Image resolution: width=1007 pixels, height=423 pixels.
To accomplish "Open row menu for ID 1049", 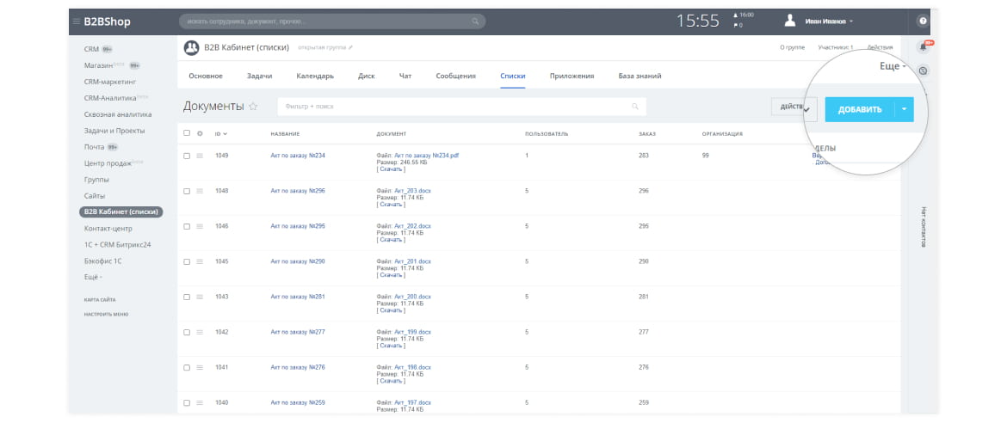I will [200, 156].
